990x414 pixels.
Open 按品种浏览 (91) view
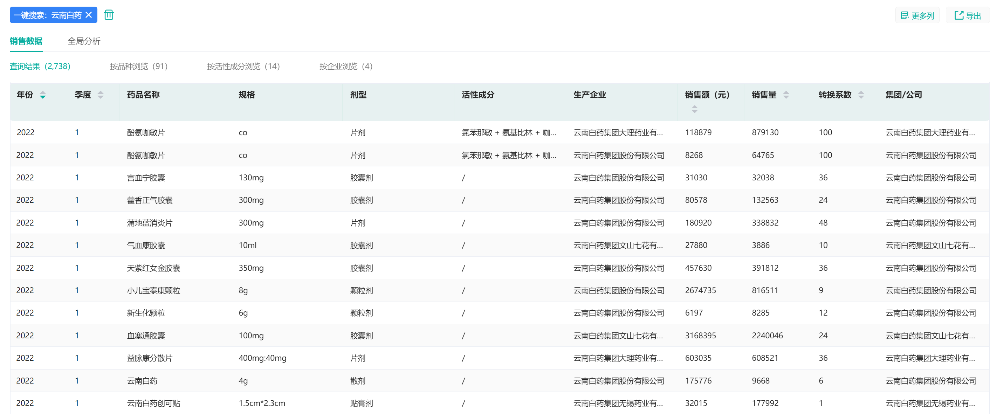(x=138, y=67)
